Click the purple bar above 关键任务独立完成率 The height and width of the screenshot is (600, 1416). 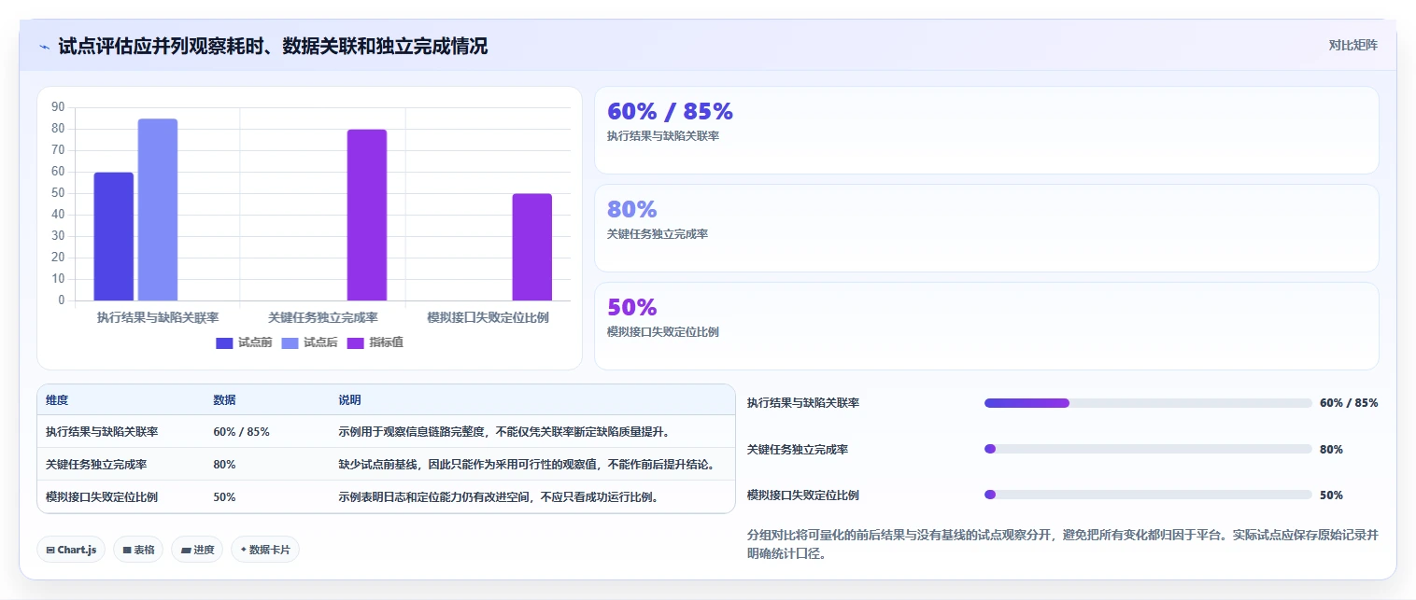click(367, 216)
